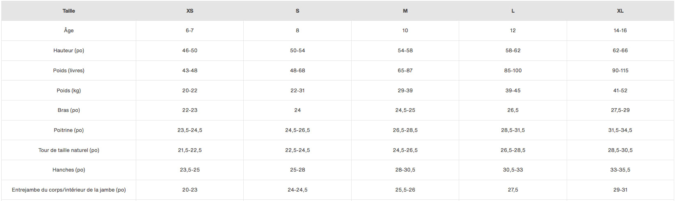This screenshot has width=675, height=201.
Task: Click the Tour de taille naturel row label
Action: pos(69,150)
